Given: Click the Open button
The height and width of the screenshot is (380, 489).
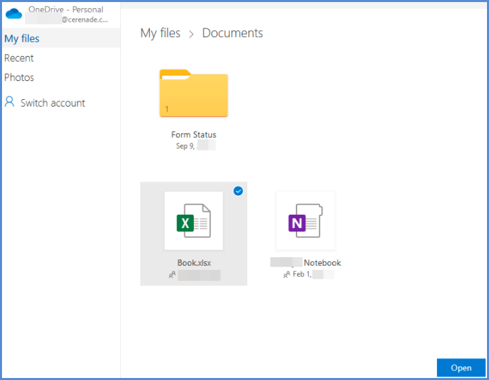Looking at the screenshot, I should pos(461,368).
